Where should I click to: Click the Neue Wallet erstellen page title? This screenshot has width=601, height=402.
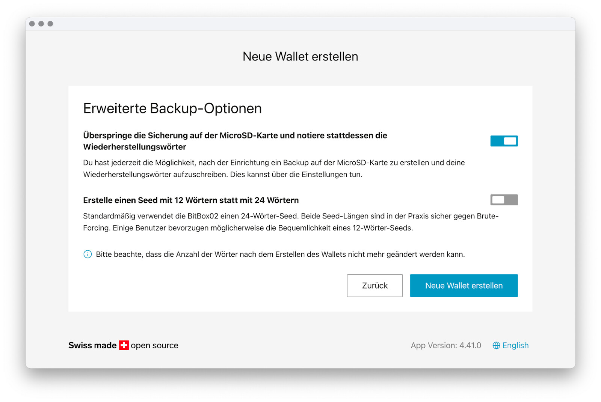tap(300, 56)
